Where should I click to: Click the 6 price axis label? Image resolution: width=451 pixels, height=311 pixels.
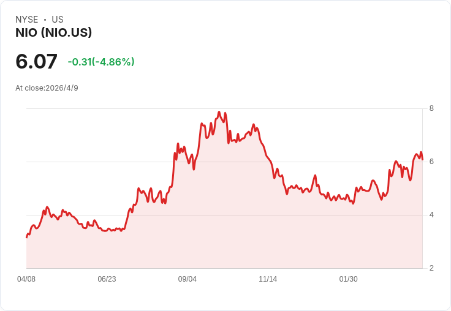431,162
